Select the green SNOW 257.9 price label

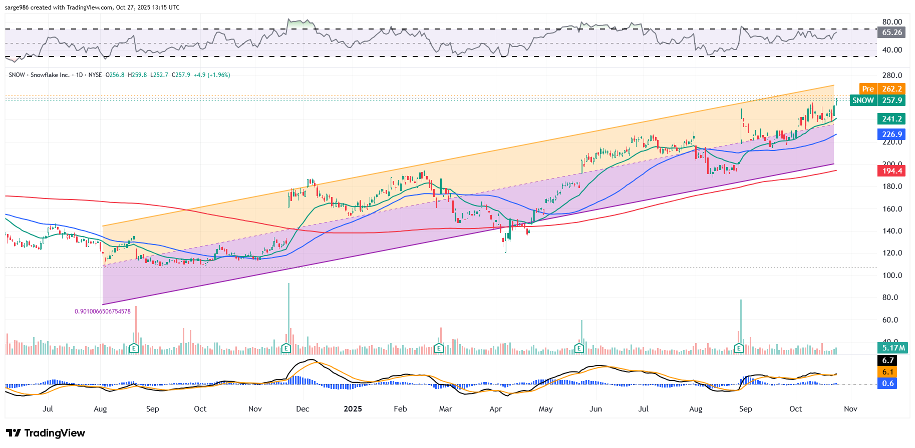click(x=878, y=100)
